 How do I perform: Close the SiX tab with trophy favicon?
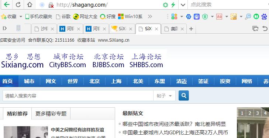(x=131, y=29)
